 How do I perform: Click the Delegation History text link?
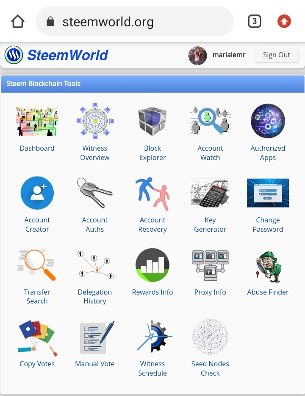coord(95,297)
